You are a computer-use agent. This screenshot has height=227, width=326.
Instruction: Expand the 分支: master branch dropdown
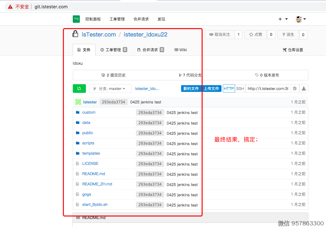[x=110, y=89]
